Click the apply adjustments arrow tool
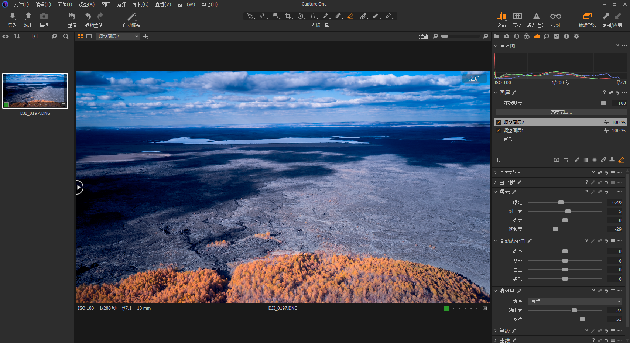The width and height of the screenshot is (630, 343). tap(376, 16)
